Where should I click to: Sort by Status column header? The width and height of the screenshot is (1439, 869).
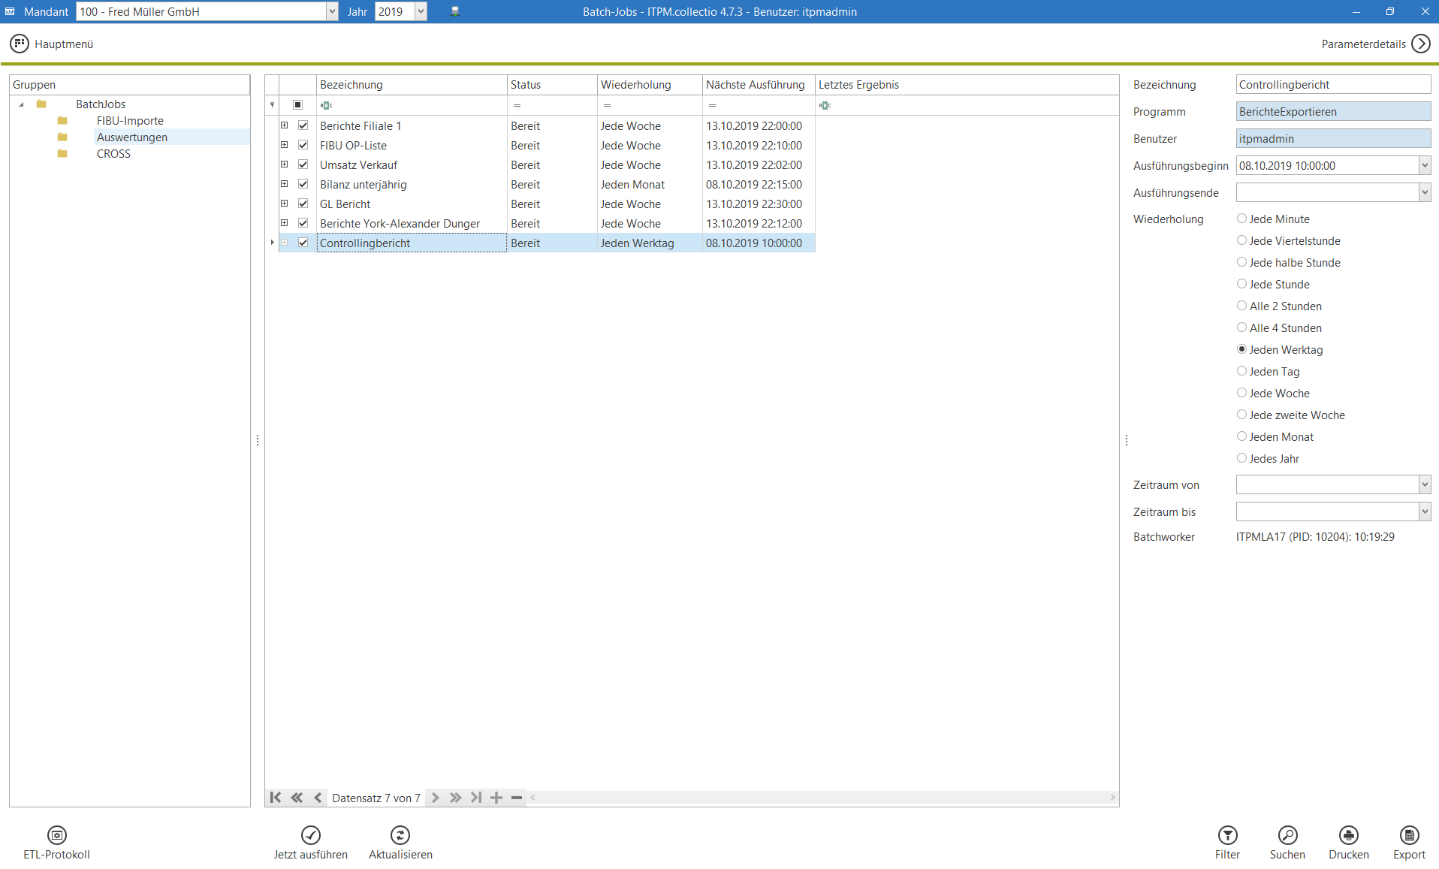pyautogui.click(x=552, y=85)
